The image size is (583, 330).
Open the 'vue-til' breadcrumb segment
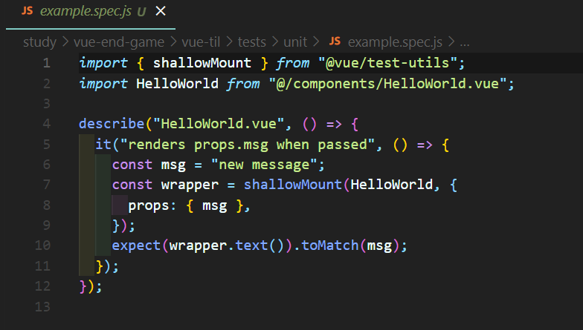[201, 42]
